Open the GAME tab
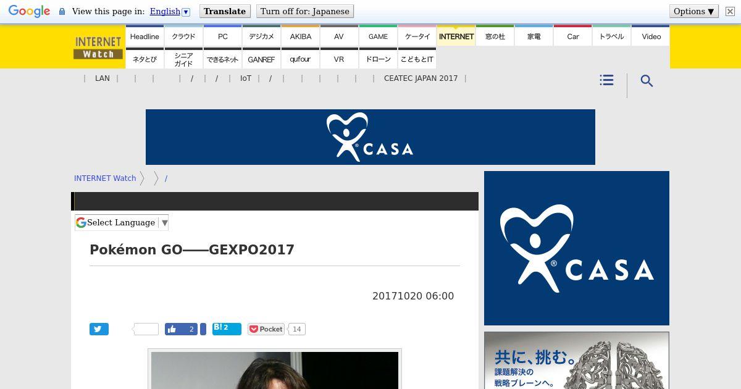Screen dimensions: 741x389 (x=378, y=36)
